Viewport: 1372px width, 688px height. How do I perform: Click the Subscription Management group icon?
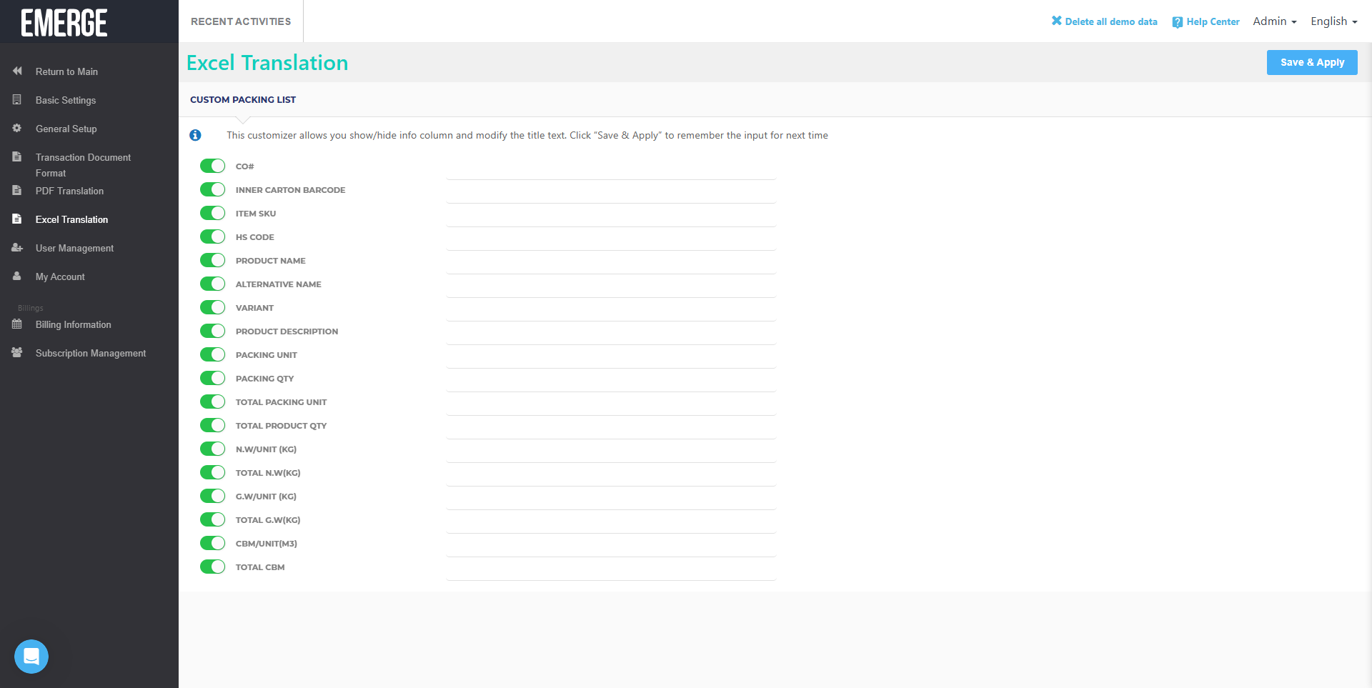(17, 353)
